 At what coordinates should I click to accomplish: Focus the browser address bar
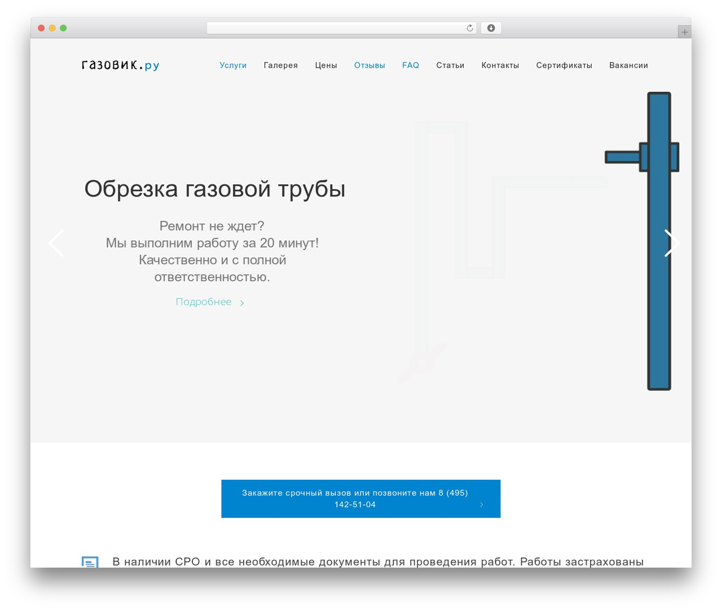342,28
